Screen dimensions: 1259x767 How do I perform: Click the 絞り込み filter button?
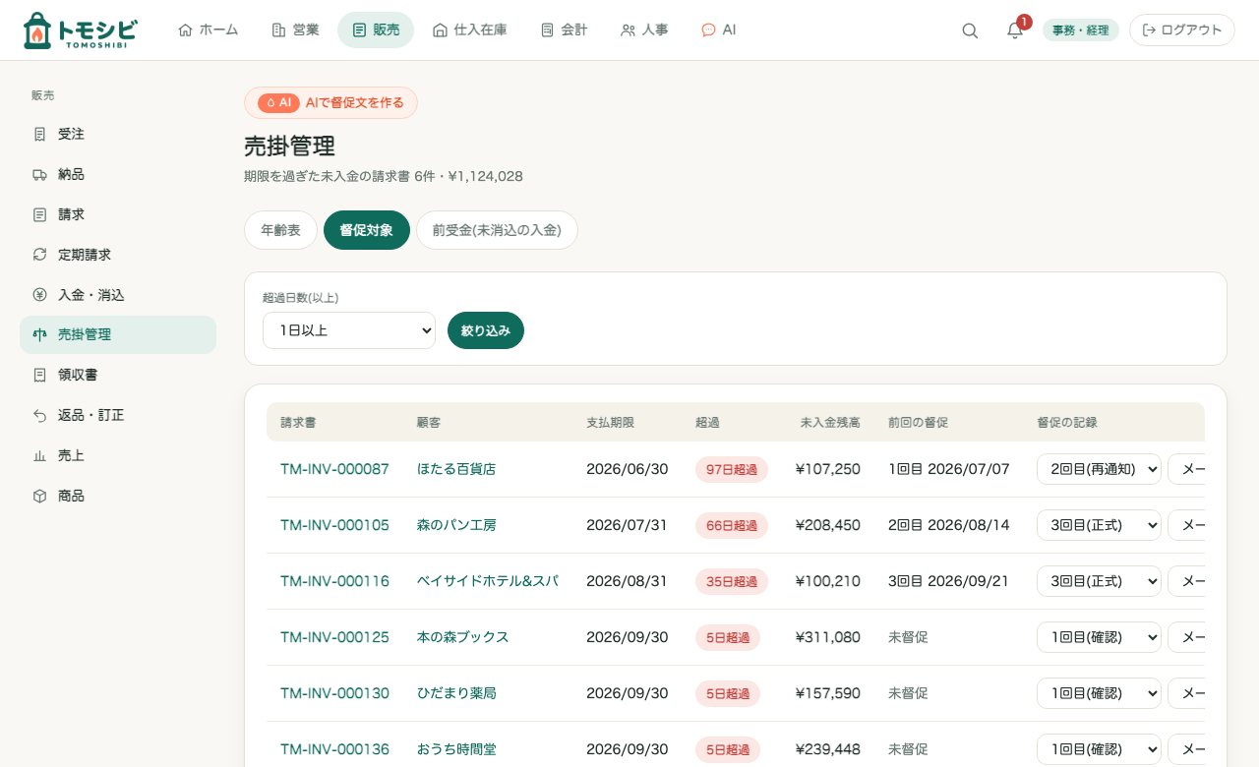(486, 330)
